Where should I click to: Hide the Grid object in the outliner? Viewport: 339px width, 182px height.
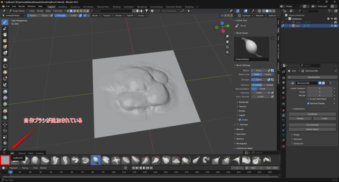332,26
